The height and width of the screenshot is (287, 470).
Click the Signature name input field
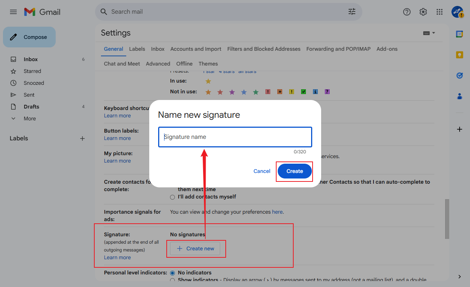tap(235, 137)
